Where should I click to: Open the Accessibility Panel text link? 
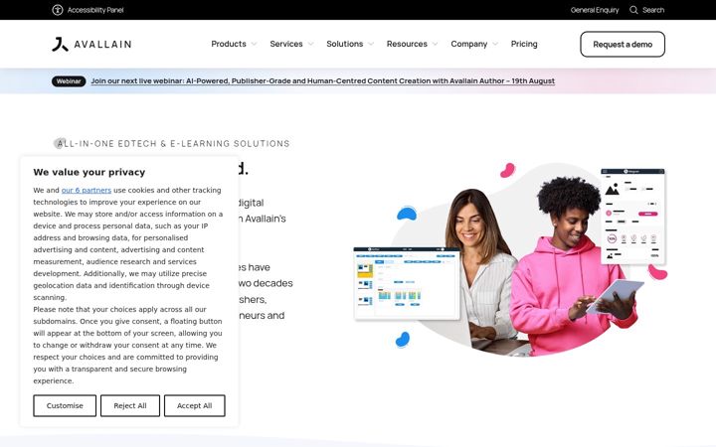[95, 10]
